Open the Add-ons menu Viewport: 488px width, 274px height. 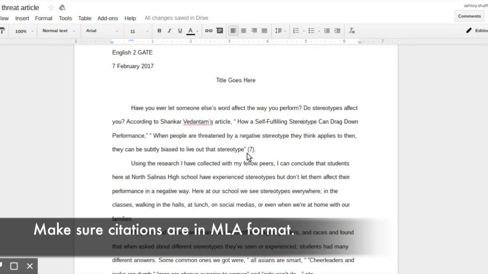pos(108,18)
